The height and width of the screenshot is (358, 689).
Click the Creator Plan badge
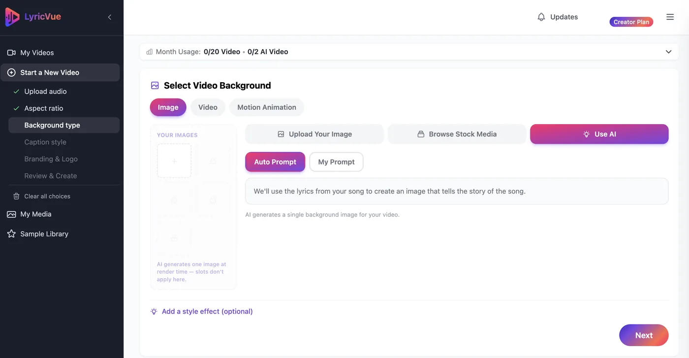point(631,22)
